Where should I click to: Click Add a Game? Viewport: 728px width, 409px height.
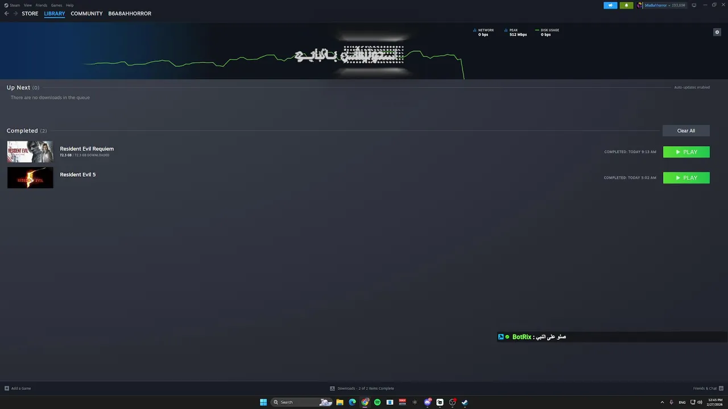point(18,389)
